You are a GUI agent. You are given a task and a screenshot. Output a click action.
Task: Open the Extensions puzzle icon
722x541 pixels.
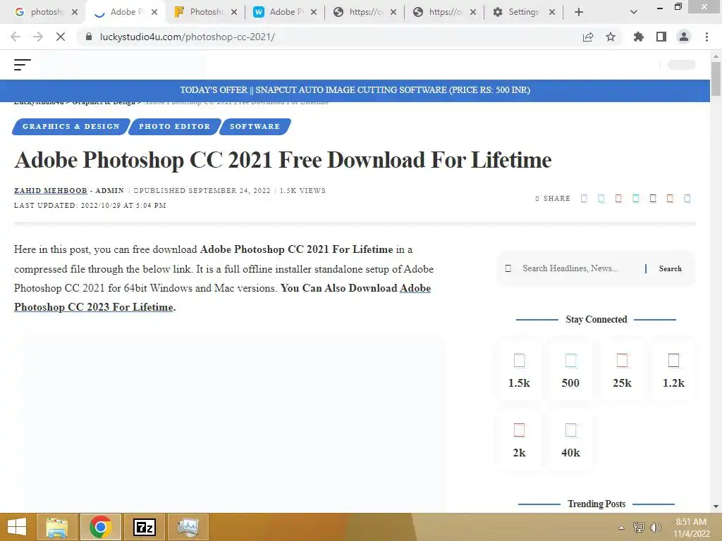pyautogui.click(x=638, y=37)
